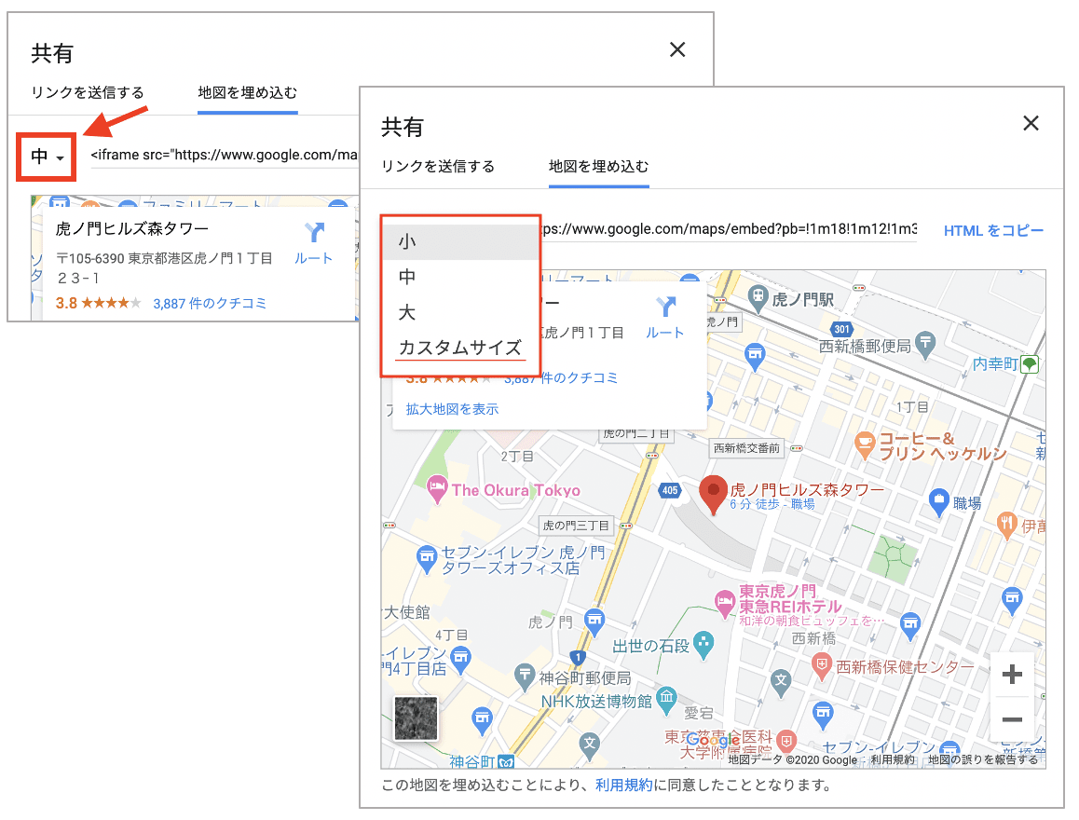Switch to 地図を埋め込む tab in front dialog
This screenshot has height=820, width=1079.
click(x=599, y=167)
